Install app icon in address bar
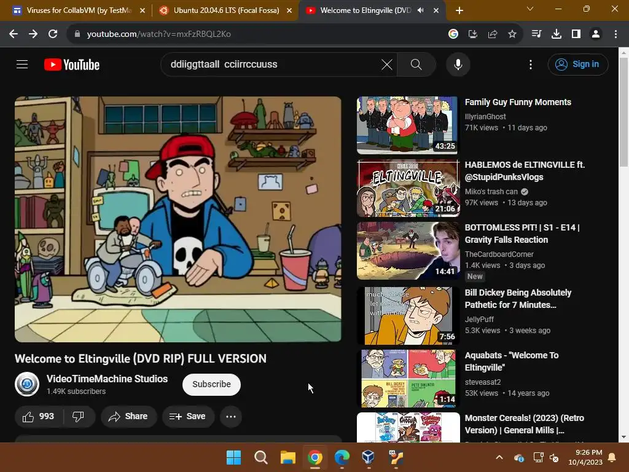 (473, 34)
